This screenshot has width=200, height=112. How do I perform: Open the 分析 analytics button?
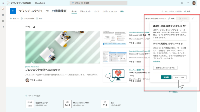click(x=39, y=18)
